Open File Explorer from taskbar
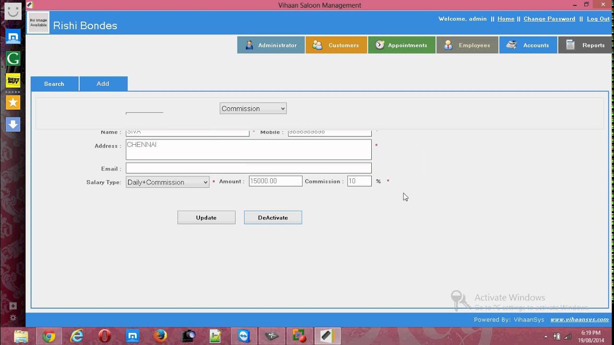The image size is (614, 345). click(x=21, y=336)
